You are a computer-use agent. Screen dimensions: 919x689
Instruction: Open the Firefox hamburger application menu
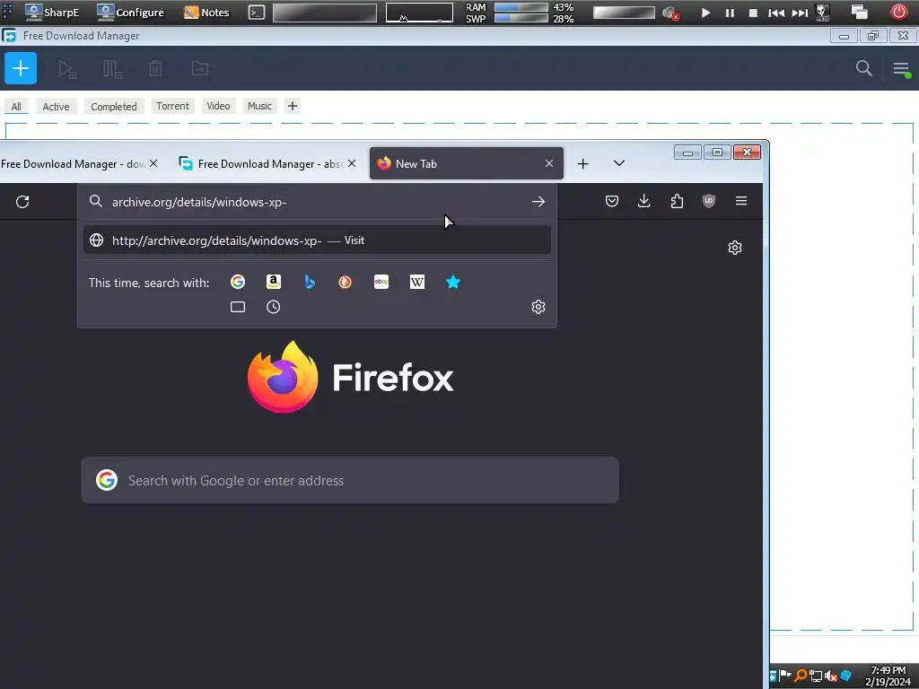(741, 202)
